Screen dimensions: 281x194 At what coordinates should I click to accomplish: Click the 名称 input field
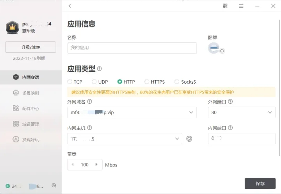tap(132, 48)
